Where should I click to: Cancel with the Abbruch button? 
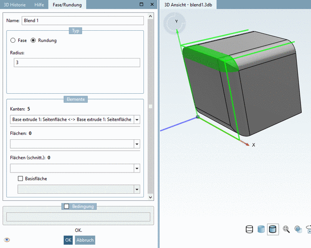click(85, 240)
